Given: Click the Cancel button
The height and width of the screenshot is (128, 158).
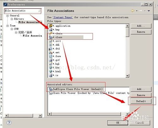Looking at the screenshot, I should point(140,123).
